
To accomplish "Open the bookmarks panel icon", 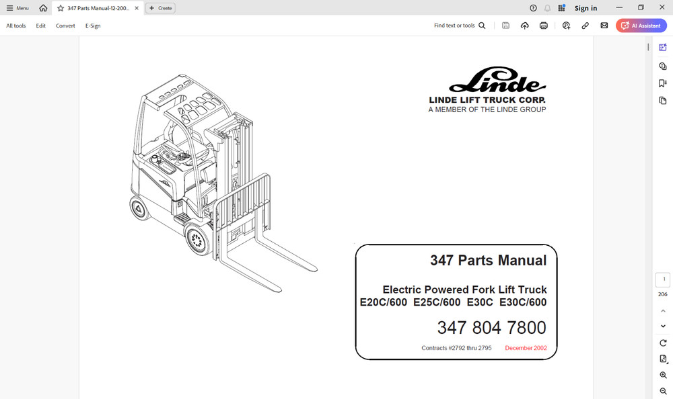I will (x=663, y=83).
